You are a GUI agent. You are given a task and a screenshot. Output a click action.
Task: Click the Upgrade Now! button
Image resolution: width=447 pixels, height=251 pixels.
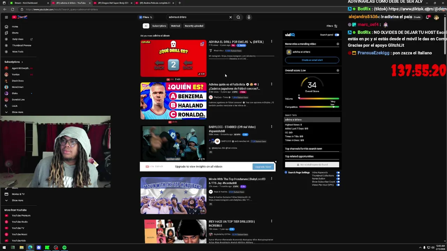[x=263, y=167]
